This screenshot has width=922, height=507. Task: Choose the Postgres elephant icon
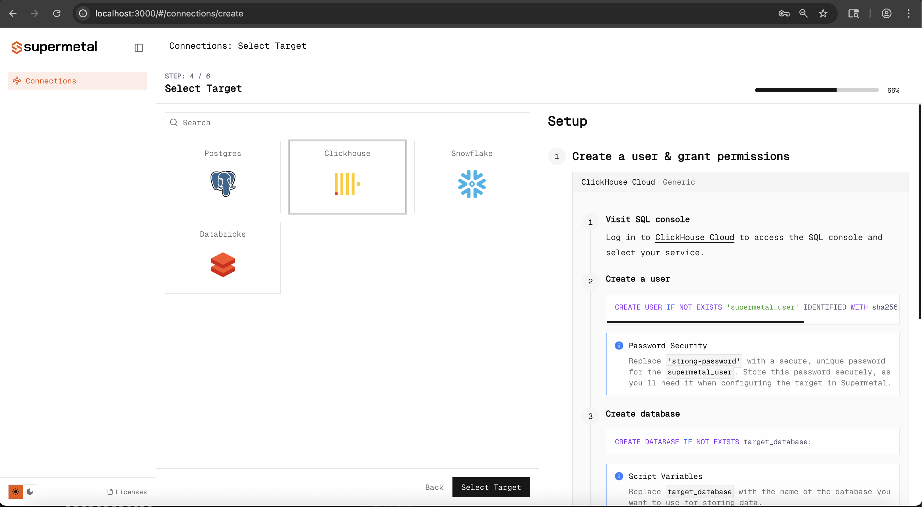[223, 183]
